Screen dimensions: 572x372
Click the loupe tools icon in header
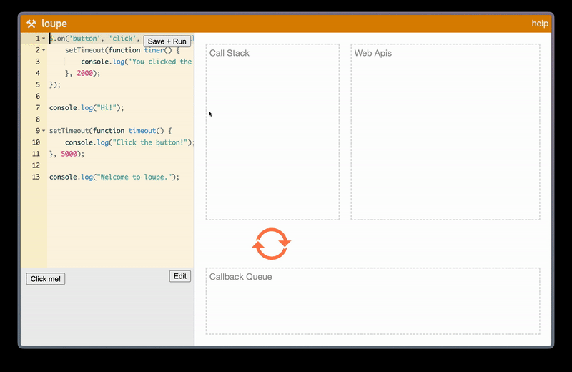[x=31, y=24]
